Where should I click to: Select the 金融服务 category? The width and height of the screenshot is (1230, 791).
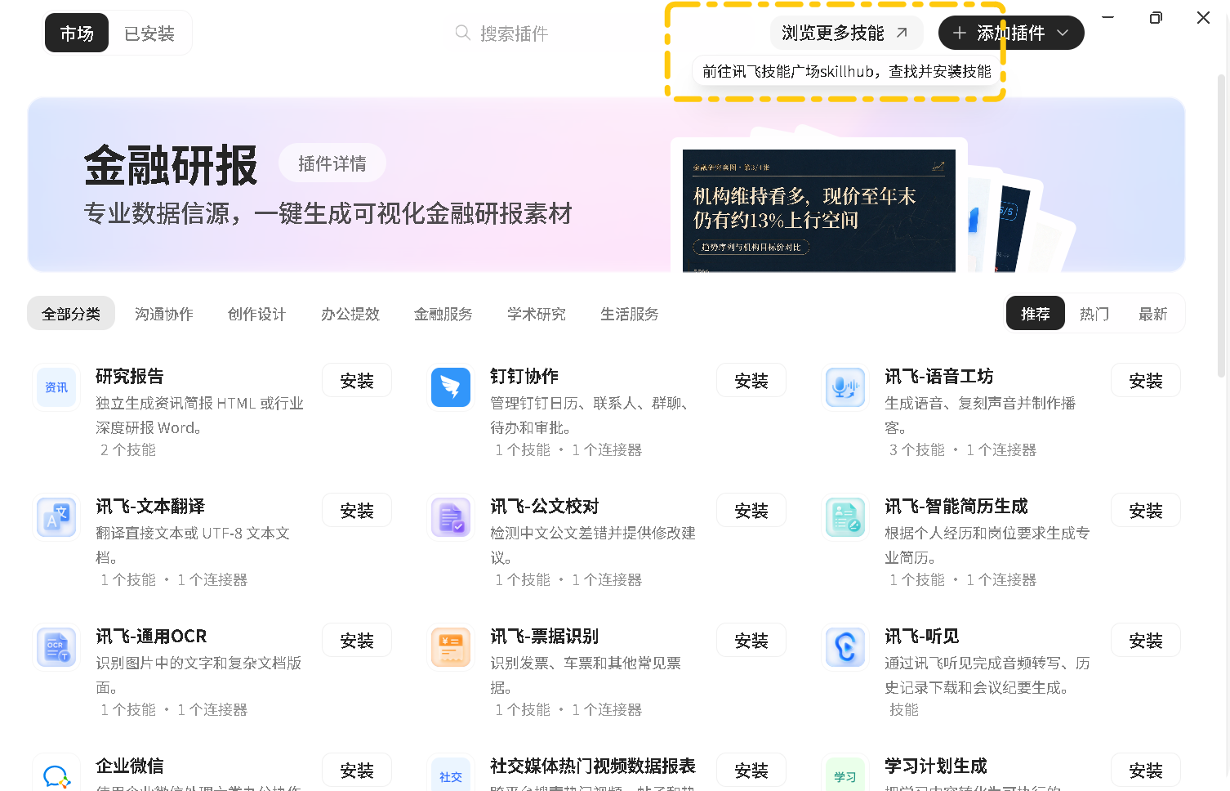pyautogui.click(x=443, y=314)
